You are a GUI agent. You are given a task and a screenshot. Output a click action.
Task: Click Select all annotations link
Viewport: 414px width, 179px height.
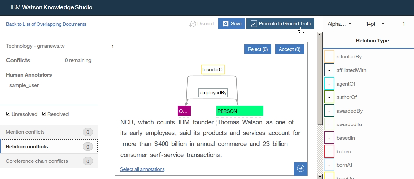point(142,169)
